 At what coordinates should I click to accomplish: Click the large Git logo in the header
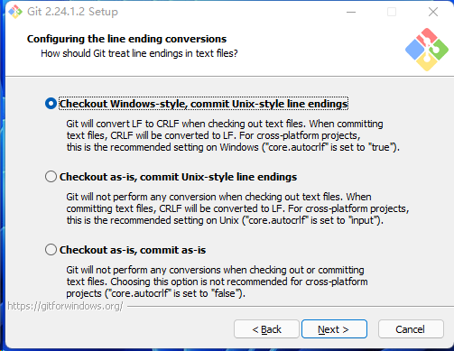(x=427, y=50)
